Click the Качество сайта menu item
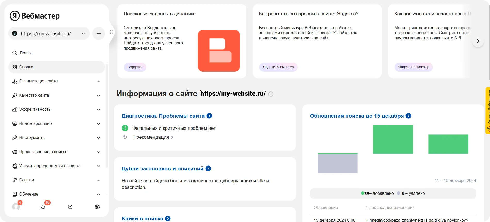The width and height of the screenshot is (490, 222). pyautogui.click(x=34, y=95)
